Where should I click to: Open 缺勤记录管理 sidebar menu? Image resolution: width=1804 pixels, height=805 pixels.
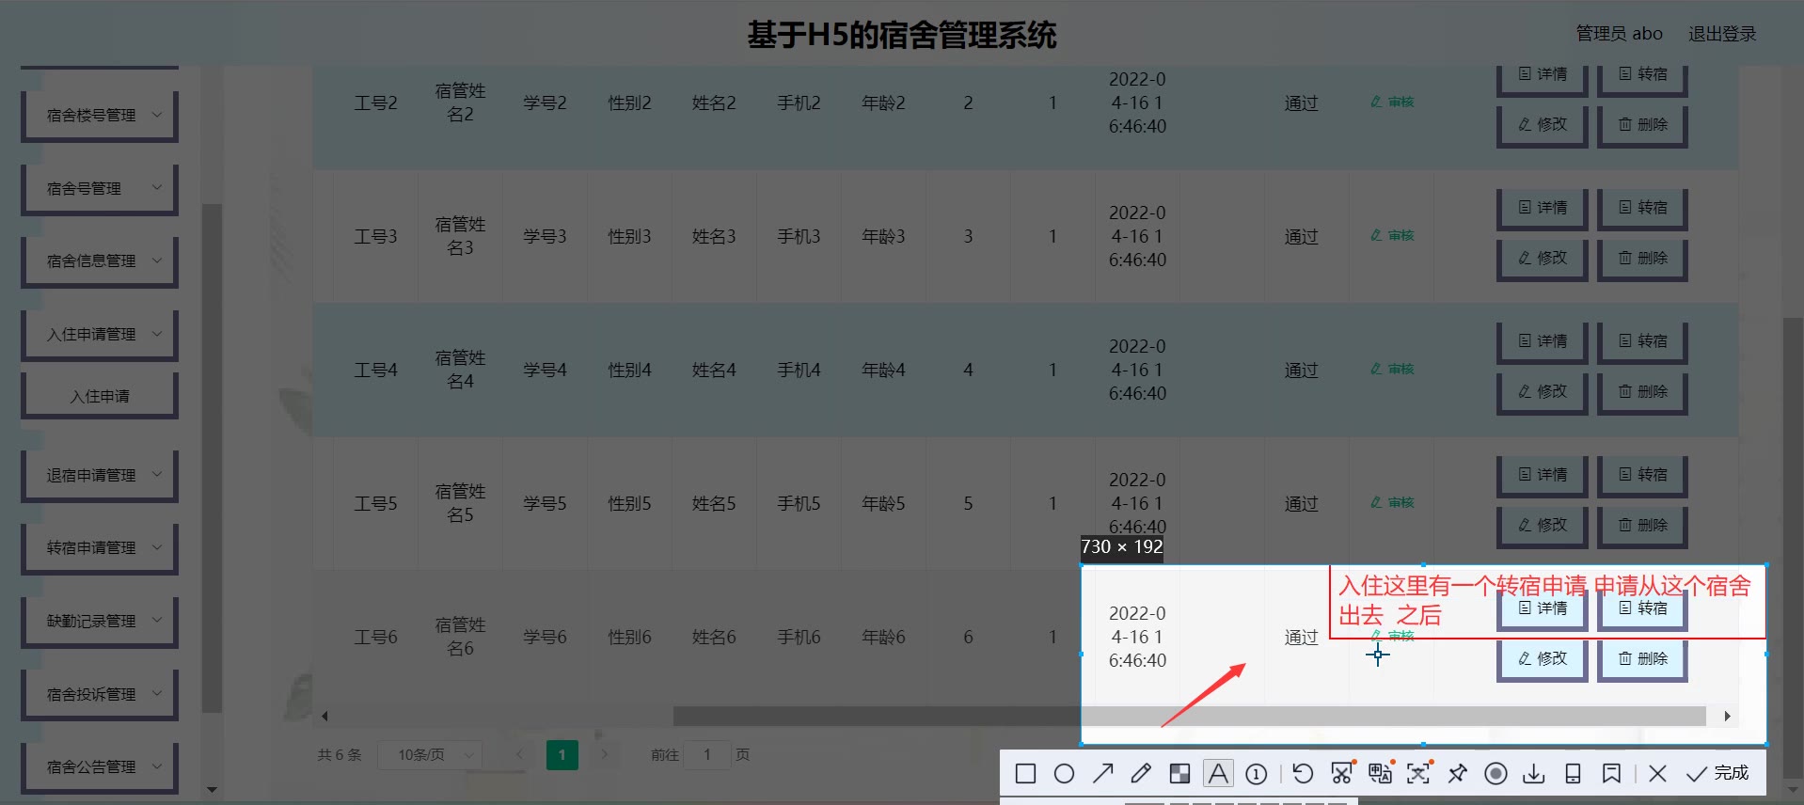[x=100, y=621]
